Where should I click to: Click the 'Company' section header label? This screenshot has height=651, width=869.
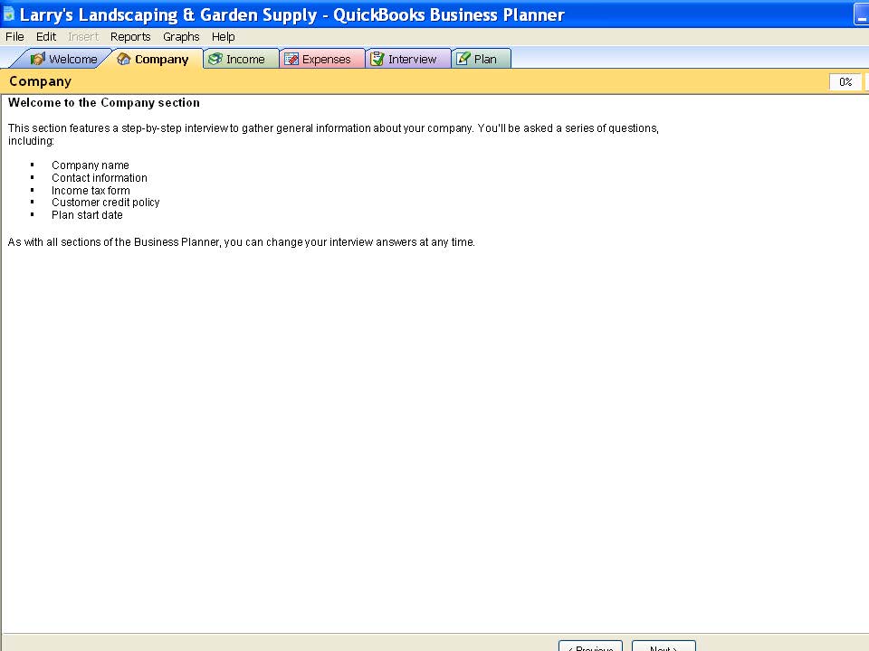tap(40, 81)
